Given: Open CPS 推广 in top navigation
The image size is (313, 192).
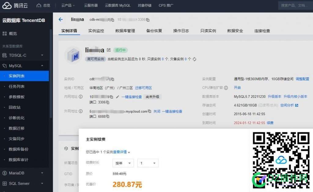Looking at the screenshot, I should click(x=166, y=5).
